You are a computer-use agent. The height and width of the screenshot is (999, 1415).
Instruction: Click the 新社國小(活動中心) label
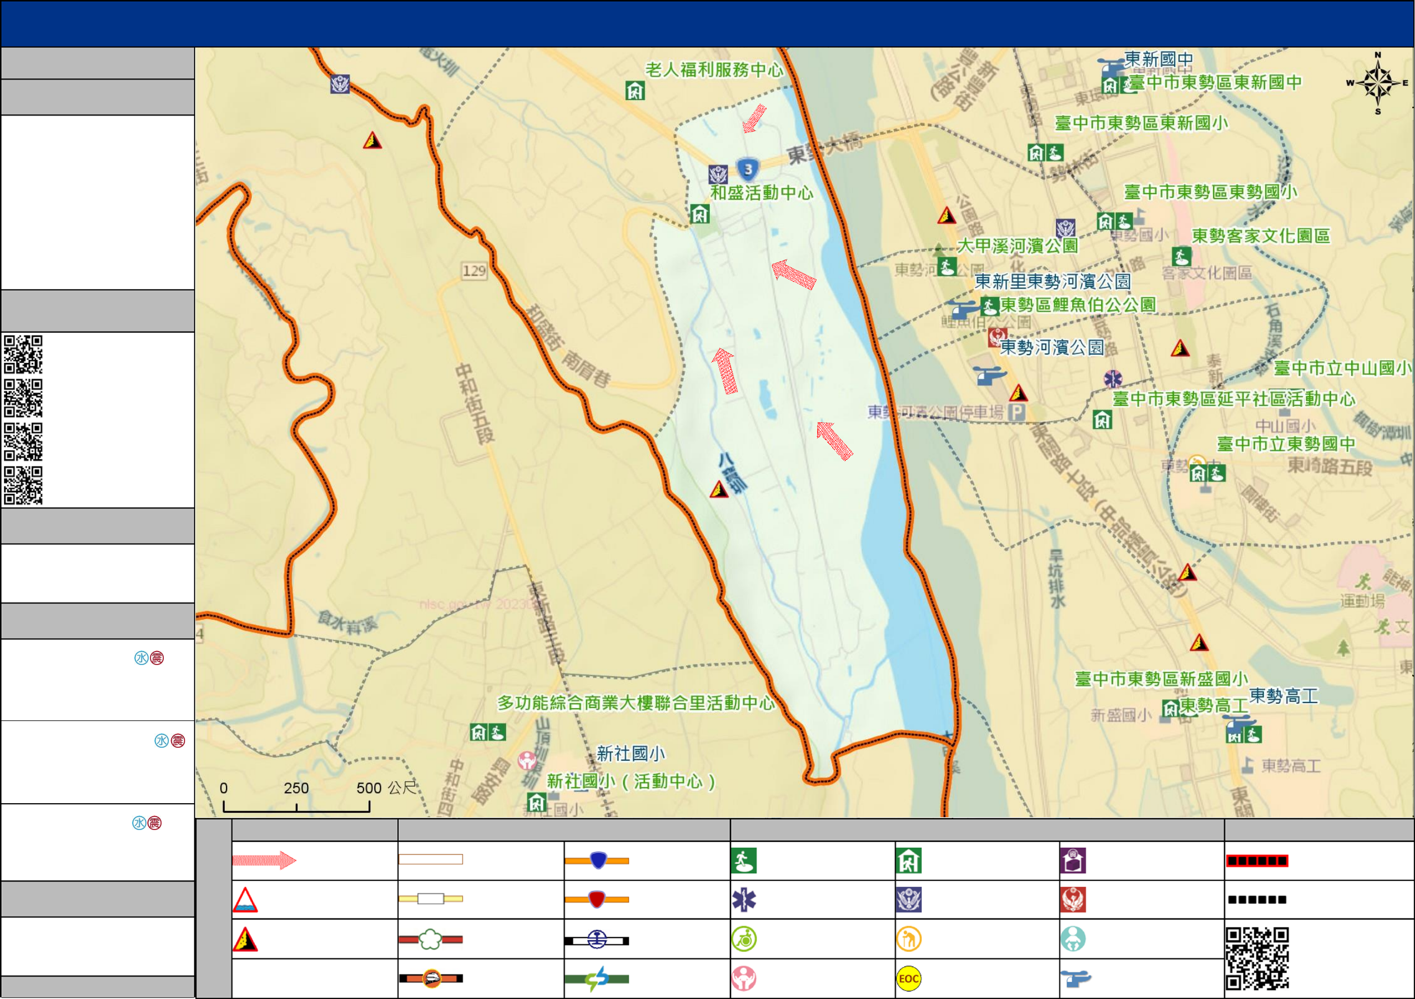631,781
